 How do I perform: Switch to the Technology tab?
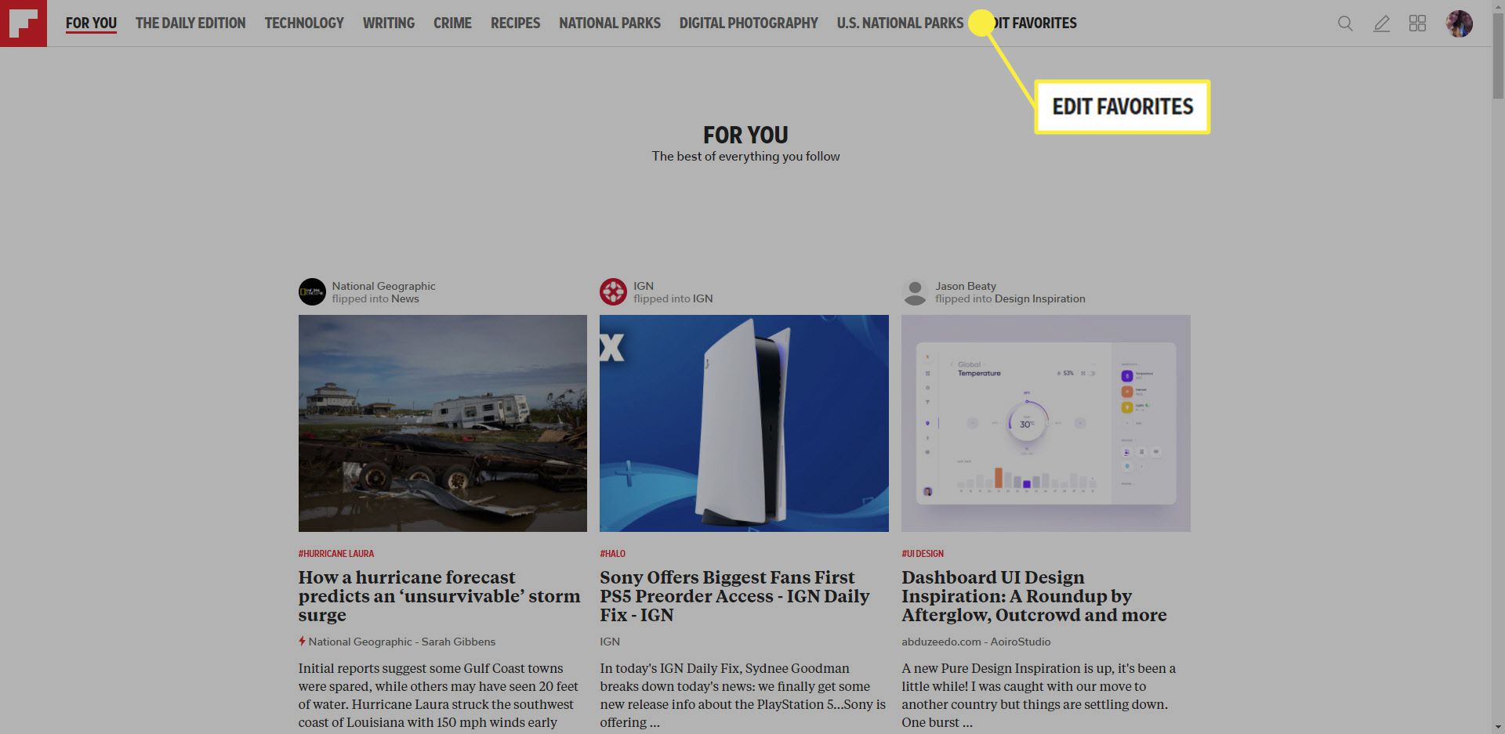[304, 24]
